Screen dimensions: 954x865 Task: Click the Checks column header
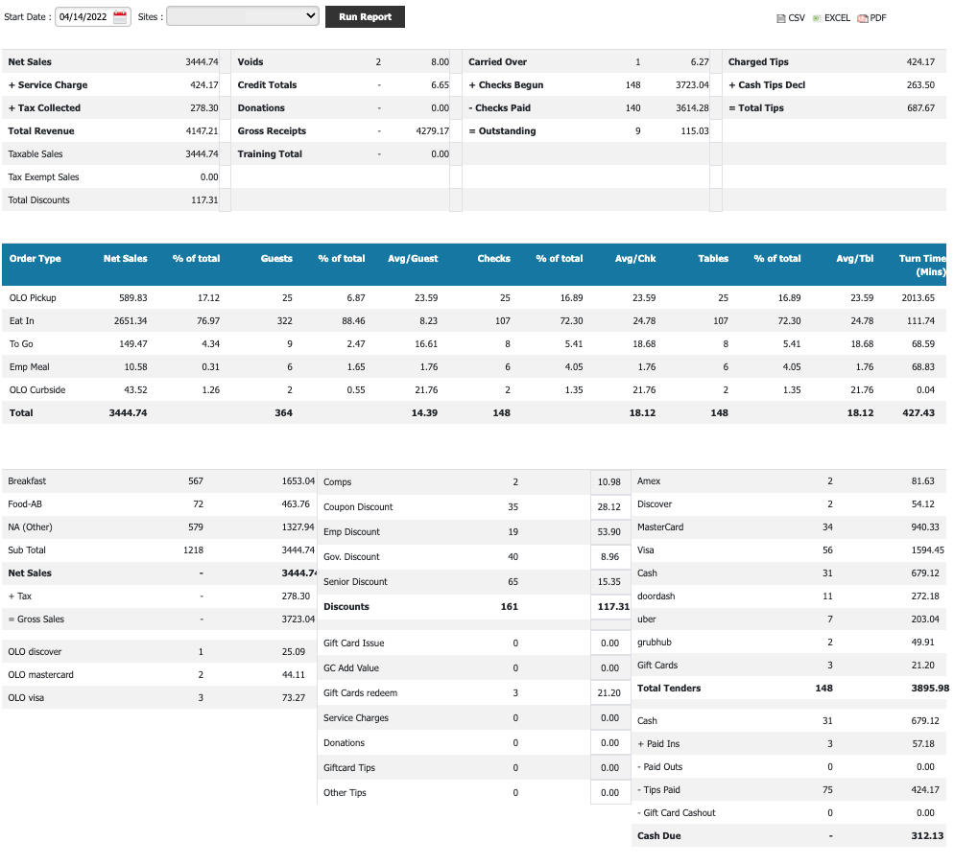point(493,259)
